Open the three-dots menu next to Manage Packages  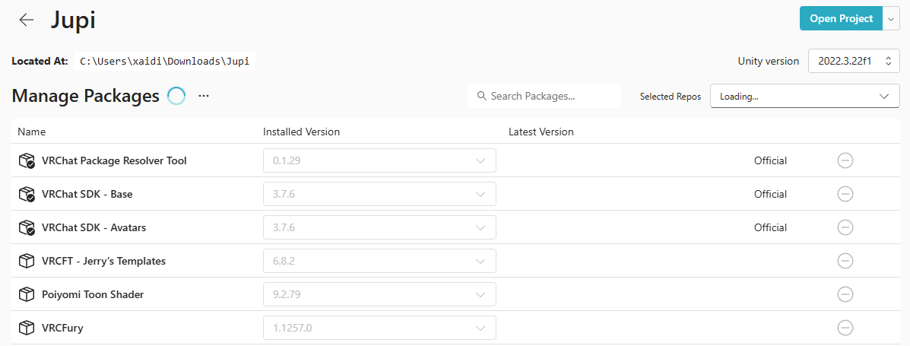click(x=203, y=96)
